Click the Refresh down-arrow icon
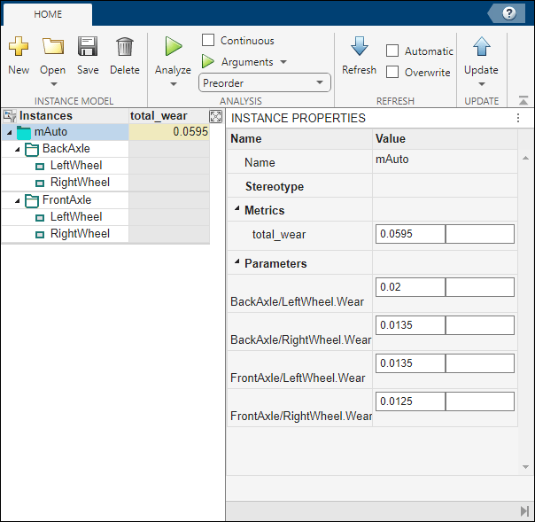 359,46
